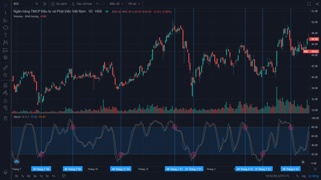
Task: Click So sánh compare button
Action: click(x=59, y=4)
